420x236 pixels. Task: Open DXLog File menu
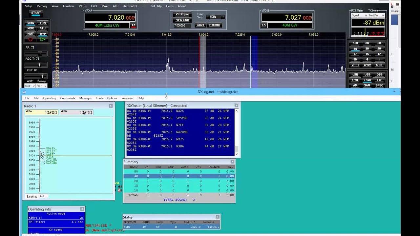pos(28,98)
